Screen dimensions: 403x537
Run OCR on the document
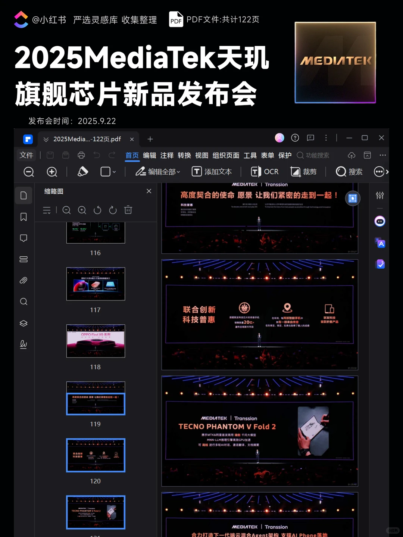coord(265,172)
